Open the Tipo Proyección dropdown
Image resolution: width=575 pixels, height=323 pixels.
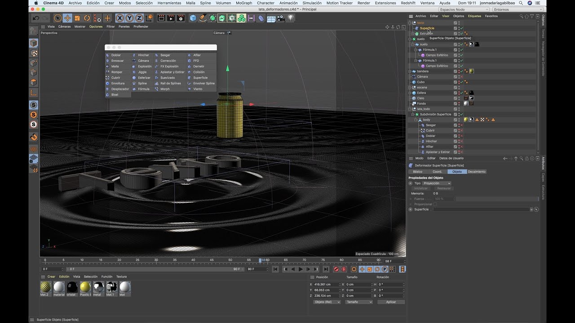pos(437,183)
